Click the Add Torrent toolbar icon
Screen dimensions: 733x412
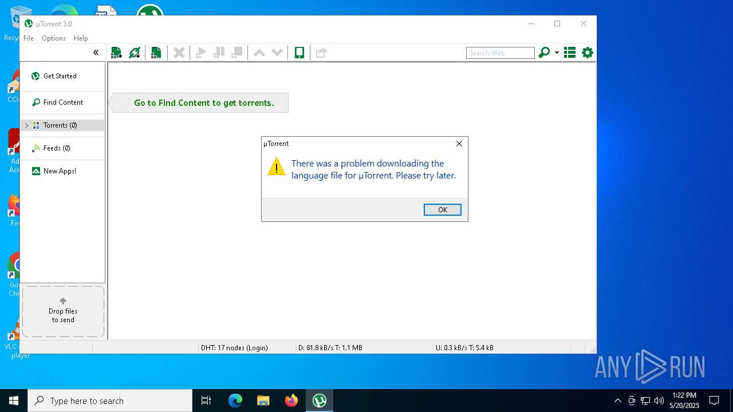point(116,53)
